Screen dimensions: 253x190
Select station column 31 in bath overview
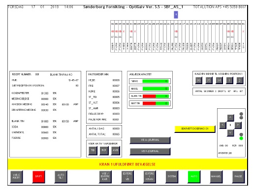point(131,36)
